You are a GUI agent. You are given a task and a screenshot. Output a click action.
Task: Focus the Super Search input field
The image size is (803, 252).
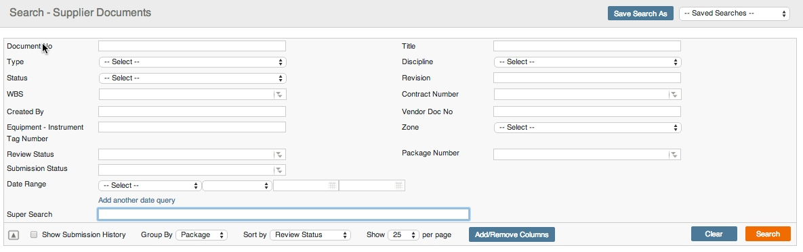[x=284, y=214]
